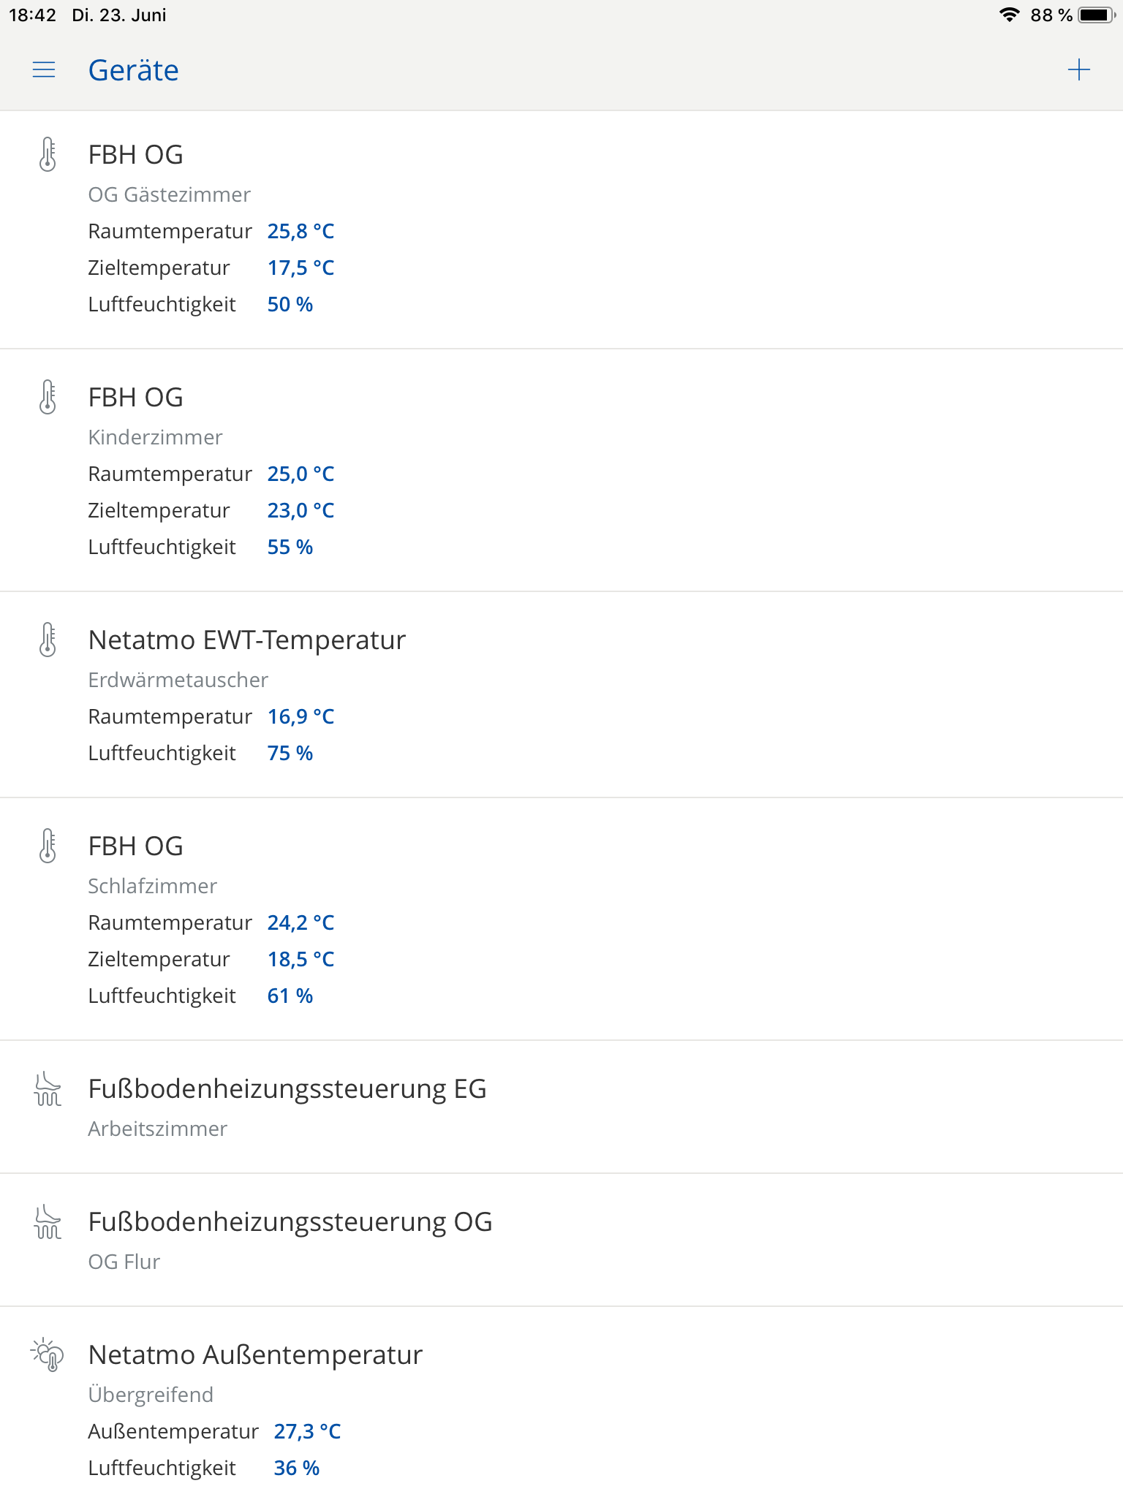The height and width of the screenshot is (1497, 1123).
Task: Tap thermometer icon for Schlafzimmer device
Action: click(48, 846)
